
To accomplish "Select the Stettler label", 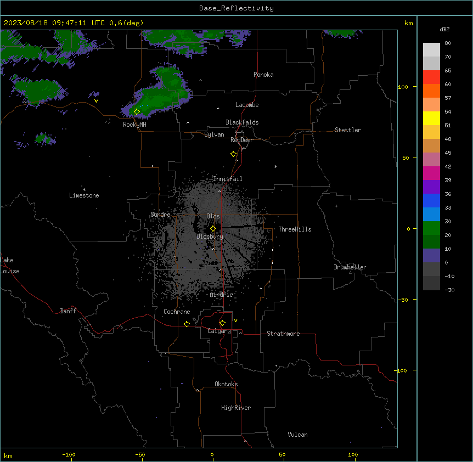I will (348, 130).
